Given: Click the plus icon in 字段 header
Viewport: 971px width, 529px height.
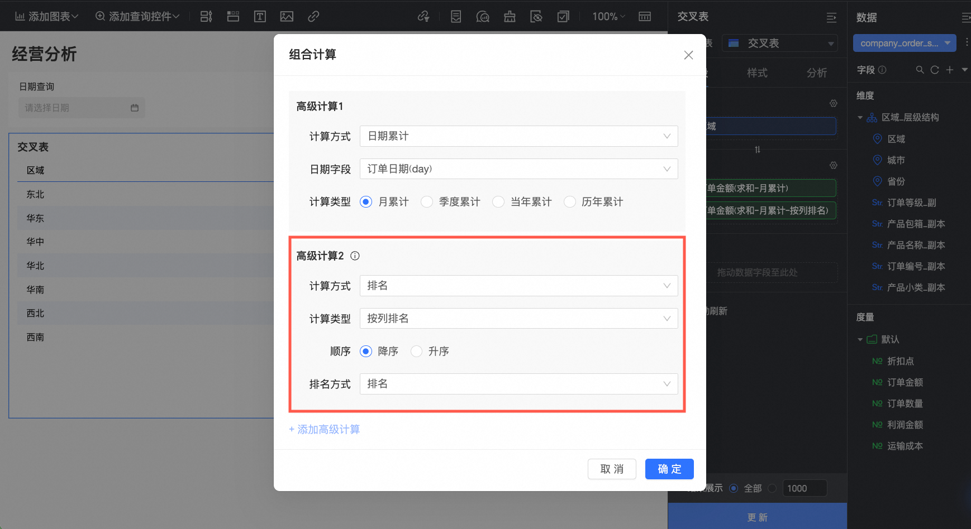Looking at the screenshot, I should (x=950, y=70).
